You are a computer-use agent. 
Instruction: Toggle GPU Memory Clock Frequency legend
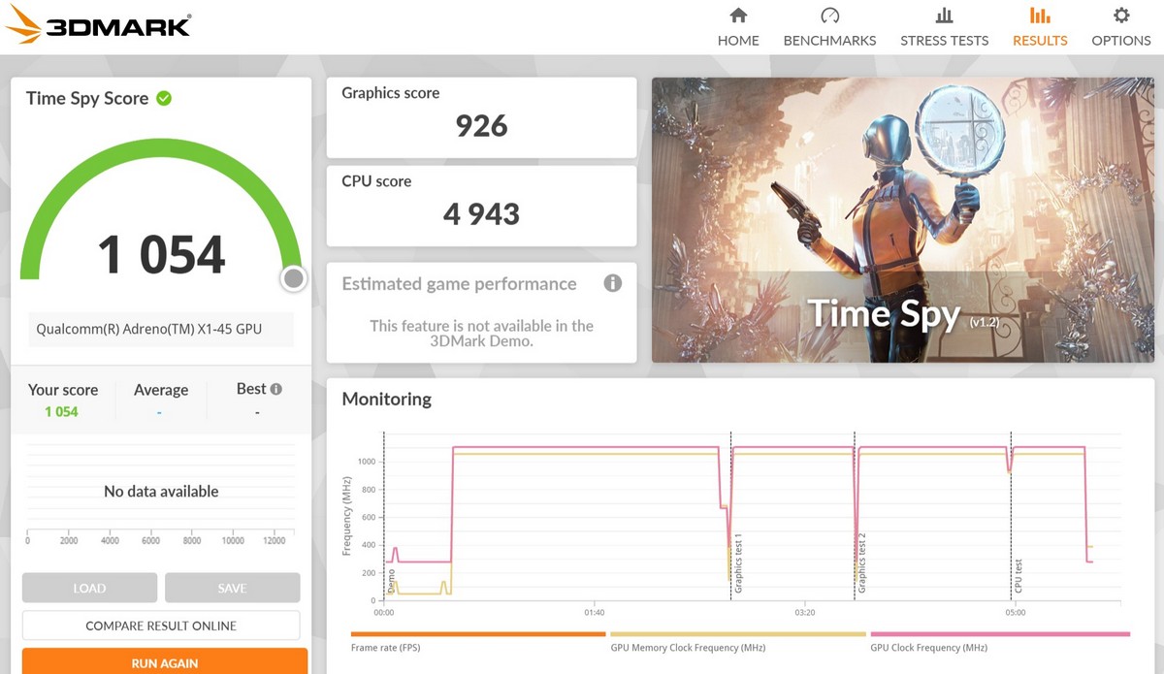click(x=738, y=642)
